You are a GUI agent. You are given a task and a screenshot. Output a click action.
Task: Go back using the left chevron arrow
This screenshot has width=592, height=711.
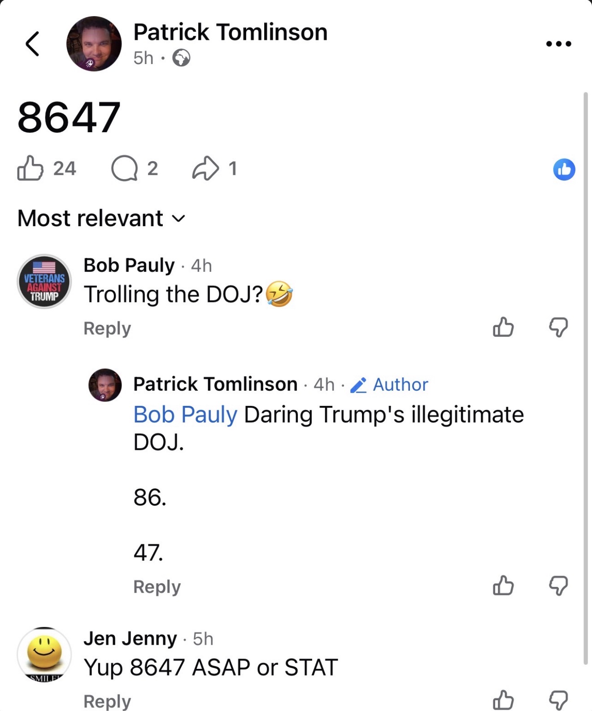coord(32,44)
